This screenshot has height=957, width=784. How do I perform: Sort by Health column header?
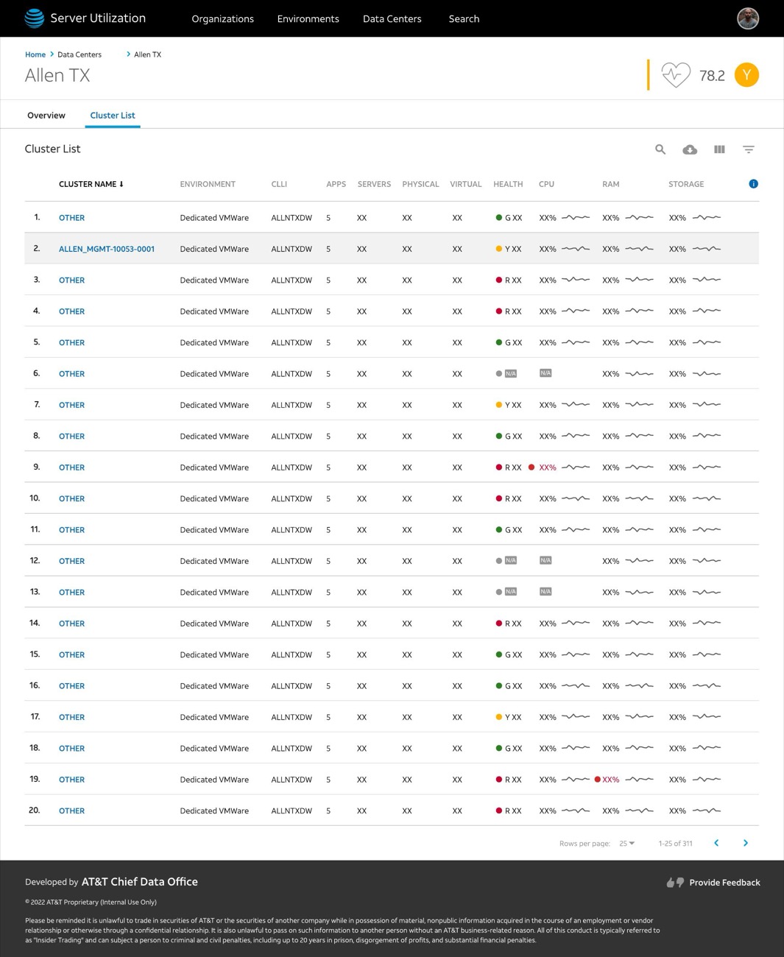pyautogui.click(x=508, y=184)
